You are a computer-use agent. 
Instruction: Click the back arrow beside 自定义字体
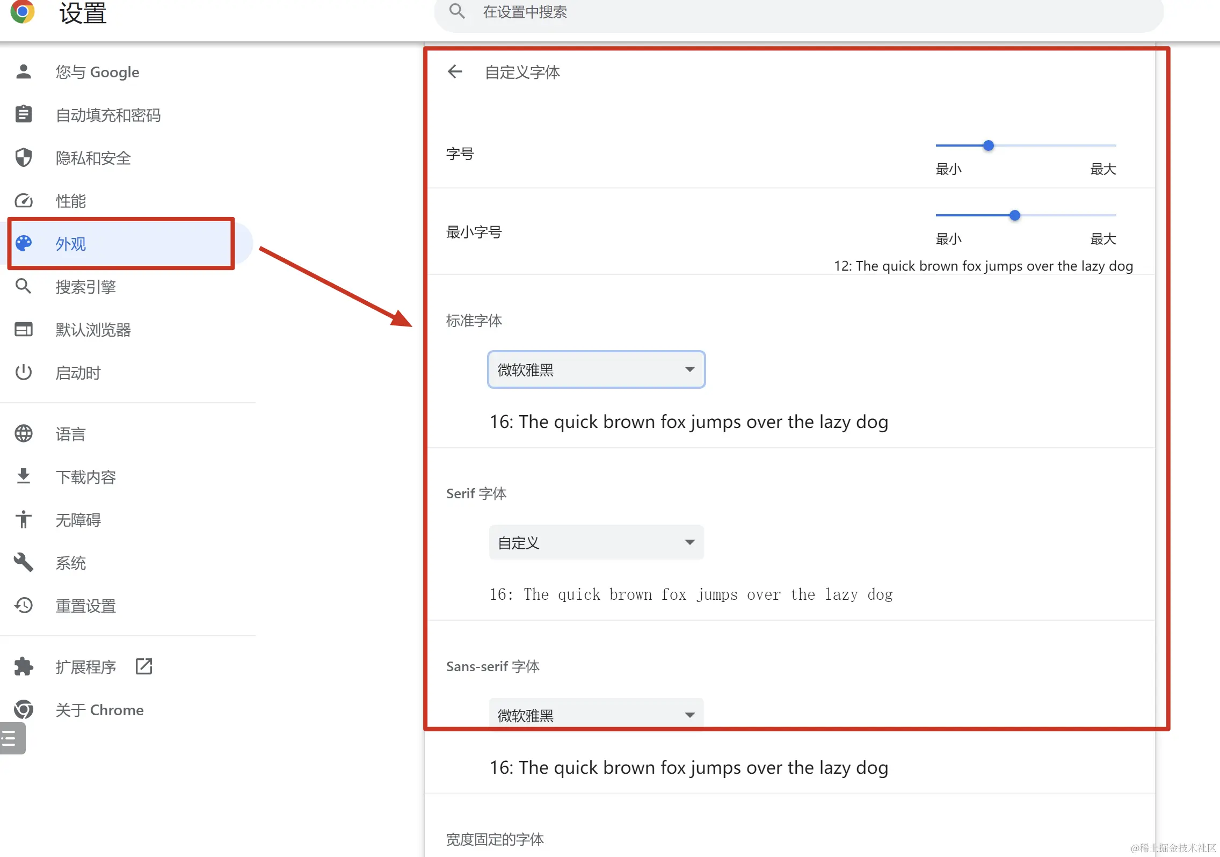point(455,71)
